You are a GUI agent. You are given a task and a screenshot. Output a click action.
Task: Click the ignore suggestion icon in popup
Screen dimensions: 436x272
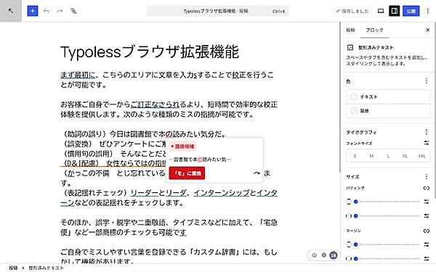coord(257,173)
